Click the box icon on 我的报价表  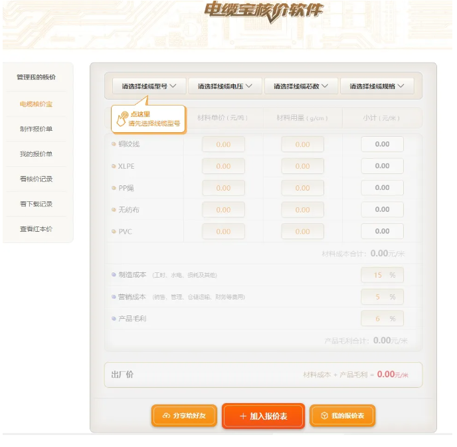(x=324, y=416)
